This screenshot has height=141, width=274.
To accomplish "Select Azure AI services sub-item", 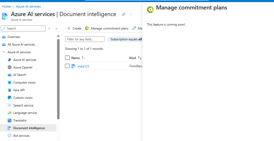I will (x=25, y=60).
